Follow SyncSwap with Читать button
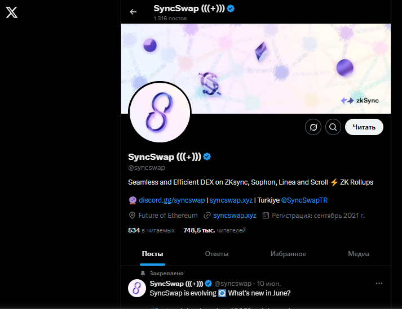The width and height of the screenshot is (402, 309). click(x=364, y=127)
